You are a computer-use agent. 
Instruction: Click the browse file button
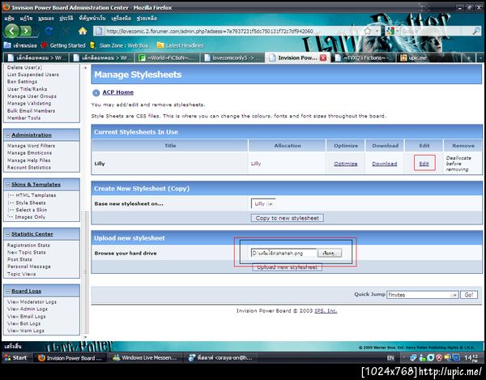pos(330,254)
